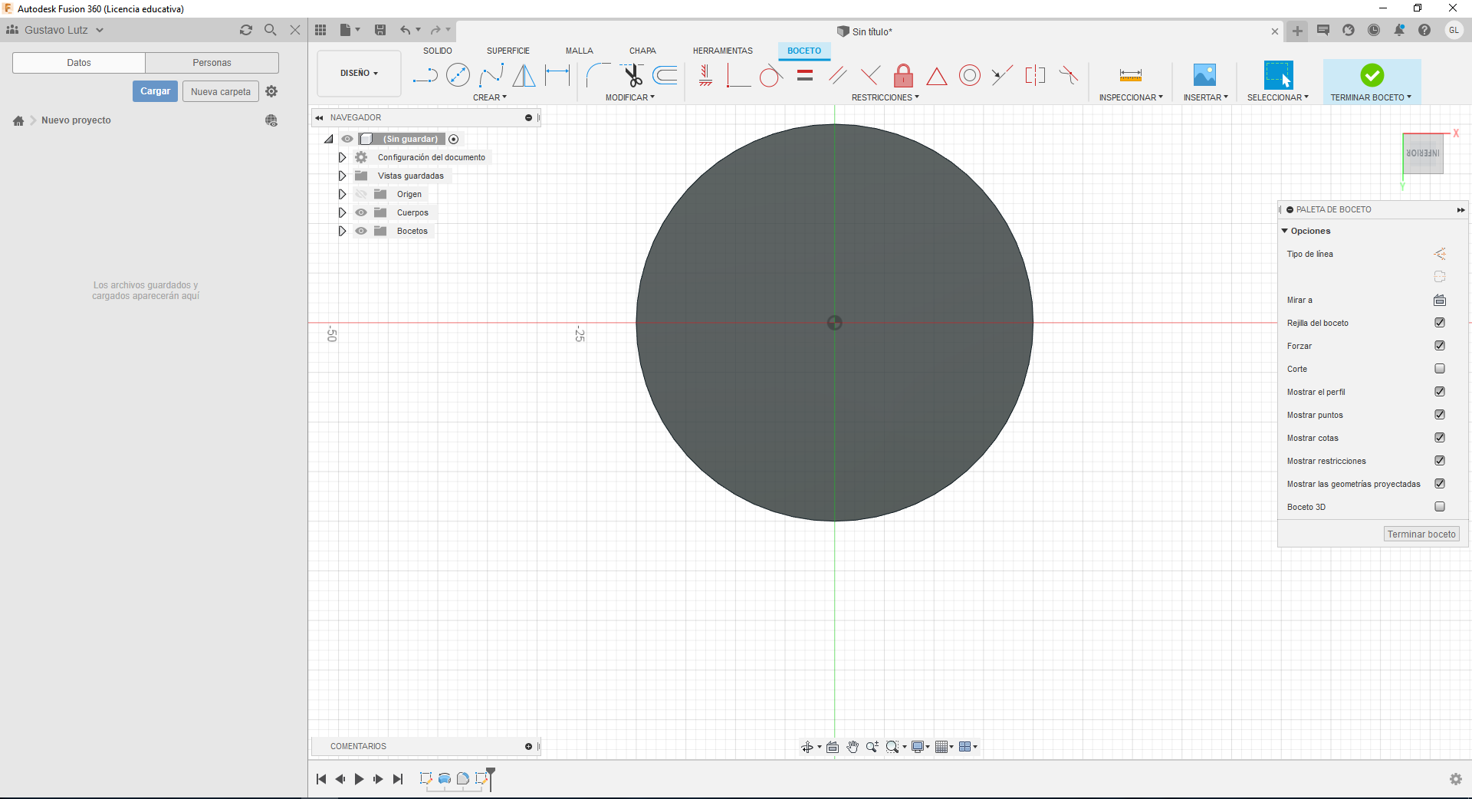
Task: Apply the Parallel constraint
Action: point(837,75)
